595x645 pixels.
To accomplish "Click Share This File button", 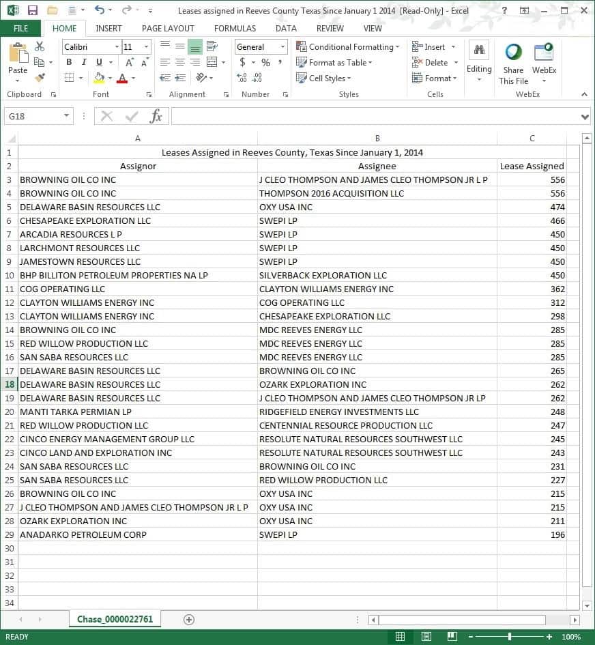I will pyautogui.click(x=513, y=63).
